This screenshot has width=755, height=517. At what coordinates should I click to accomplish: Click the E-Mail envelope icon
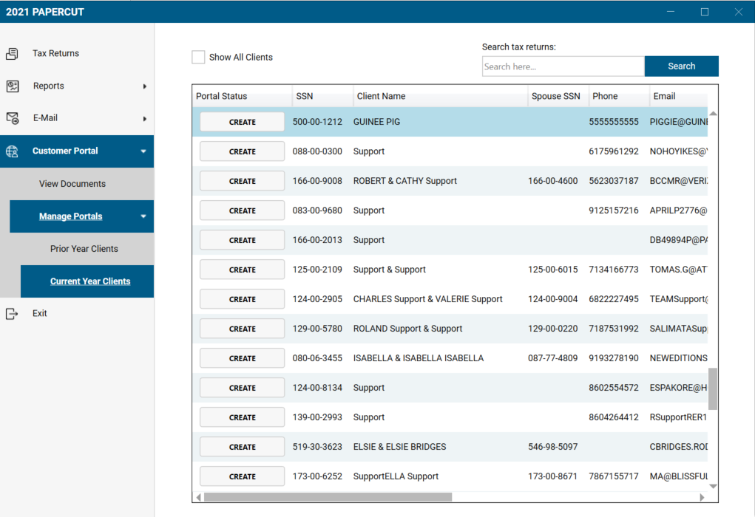click(13, 118)
